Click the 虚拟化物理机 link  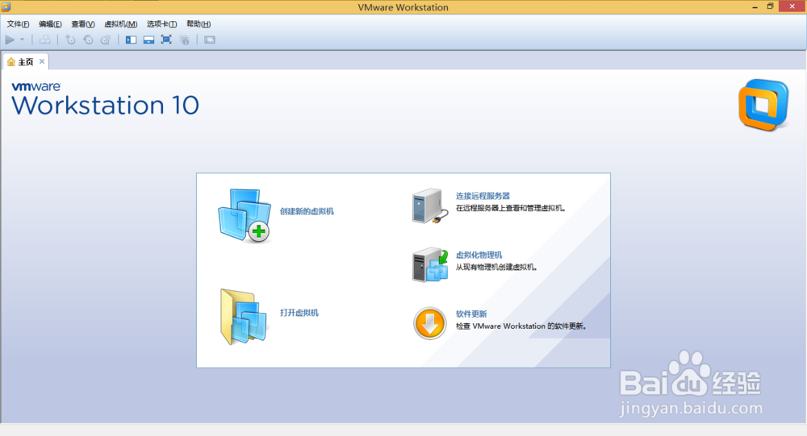click(479, 255)
